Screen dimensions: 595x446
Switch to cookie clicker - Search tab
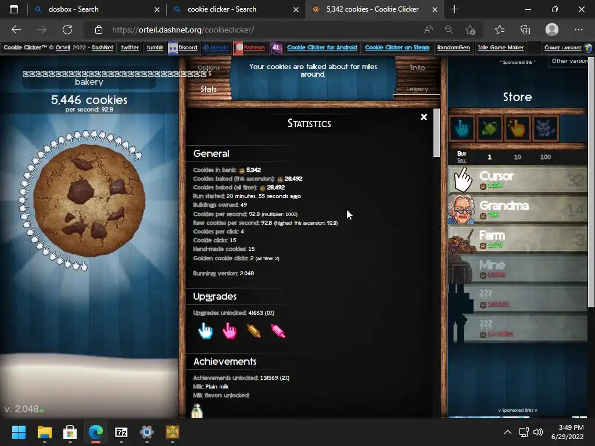click(x=235, y=9)
